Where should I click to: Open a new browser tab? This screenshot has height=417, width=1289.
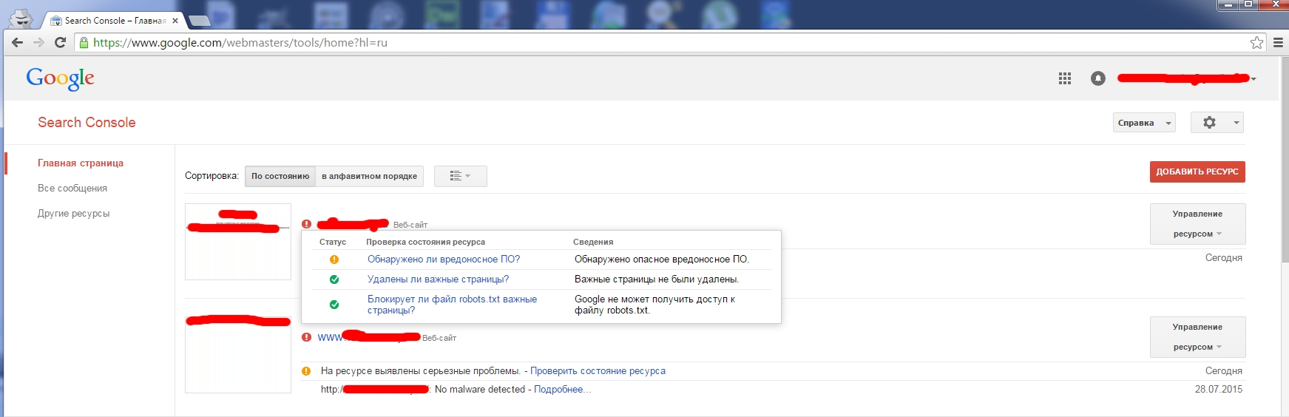[200, 21]
